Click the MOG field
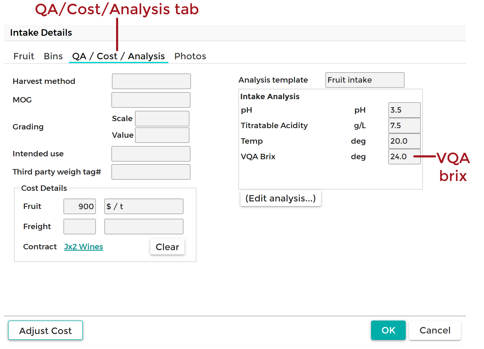The height and width of the screenshot is (349, 484). (151, 100)
